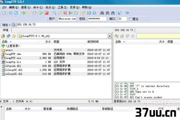Viewport: 180px width, 120px height.
Task: Click the third binoculars icon
Action: (113, 13)
